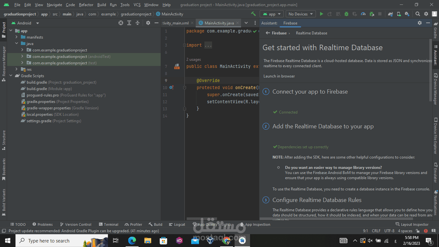The width and height of the screenshot is (439, 247).
Task: Go back to Firebase assistant list
Action: [x=268, y=33]
